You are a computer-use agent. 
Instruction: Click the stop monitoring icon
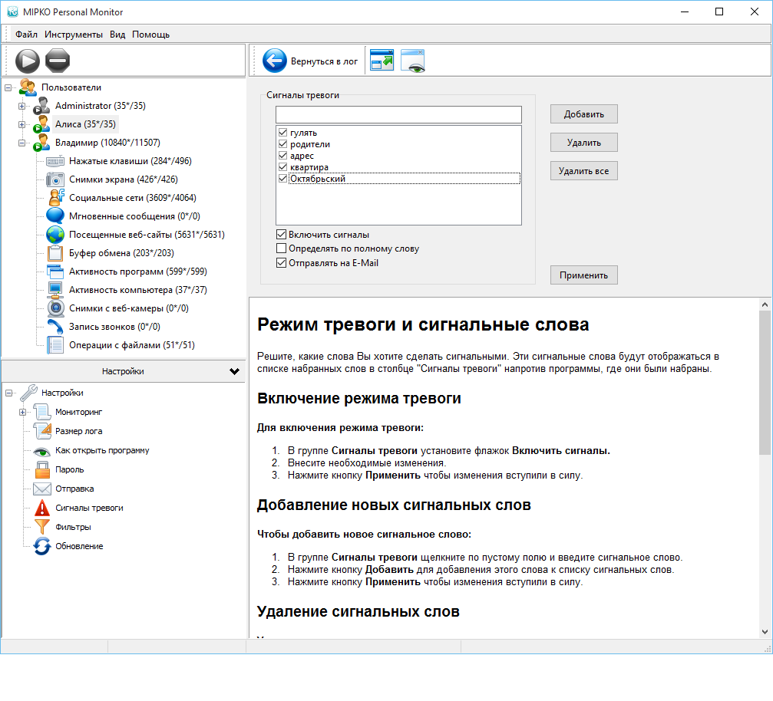pos(58,60)
